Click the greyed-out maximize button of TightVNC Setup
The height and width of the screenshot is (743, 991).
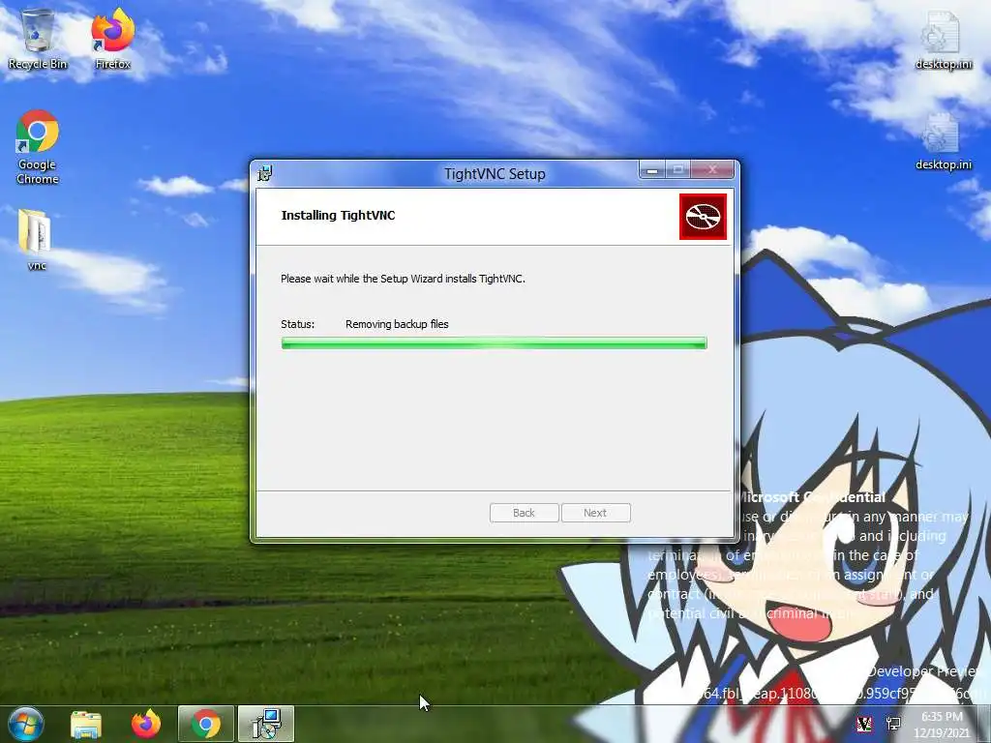pyautogui.click(x=678, y=170)
